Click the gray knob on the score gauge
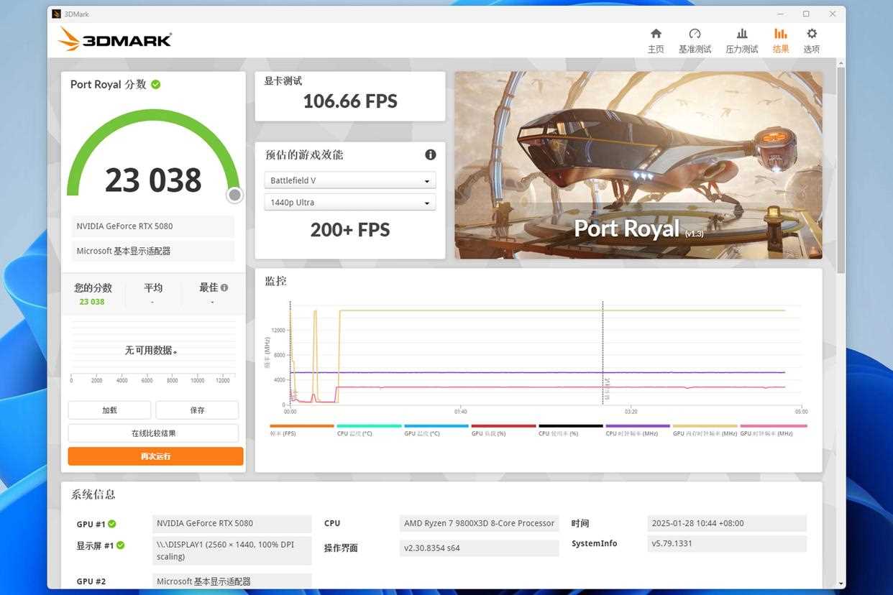The height and width of the screenshot is (595, 893). point(234,195)
